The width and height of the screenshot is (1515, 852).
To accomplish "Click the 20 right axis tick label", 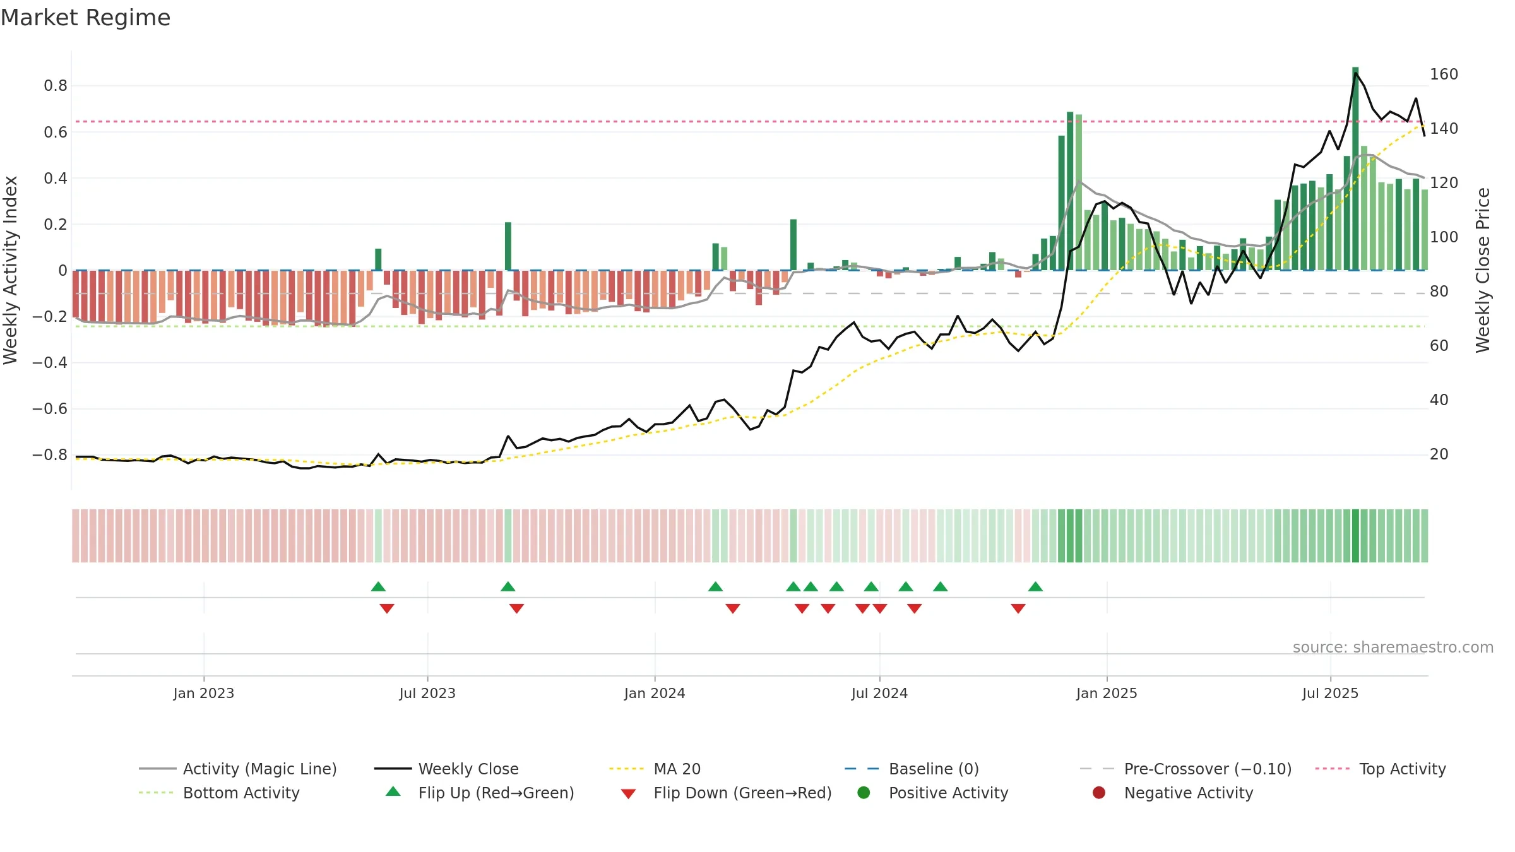I will (1439, 454).
